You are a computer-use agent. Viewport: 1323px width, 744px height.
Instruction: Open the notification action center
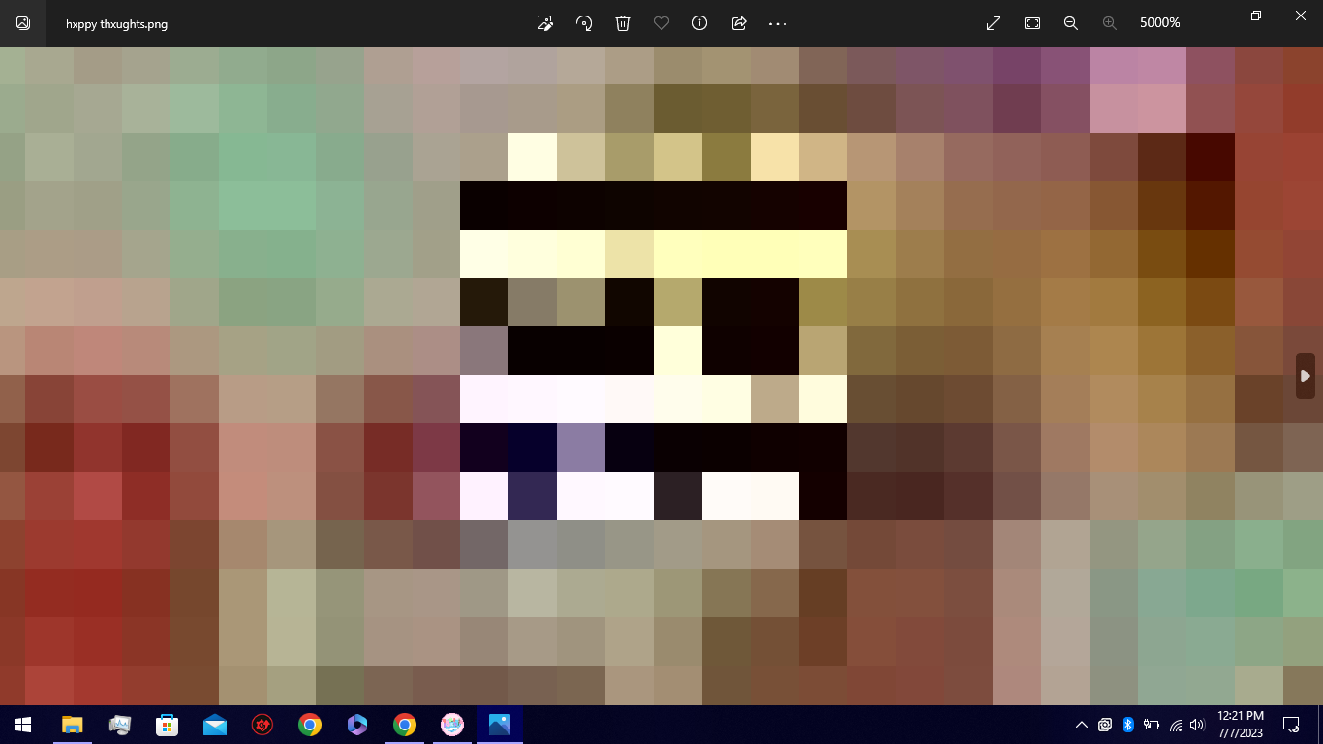[1291, 725]
